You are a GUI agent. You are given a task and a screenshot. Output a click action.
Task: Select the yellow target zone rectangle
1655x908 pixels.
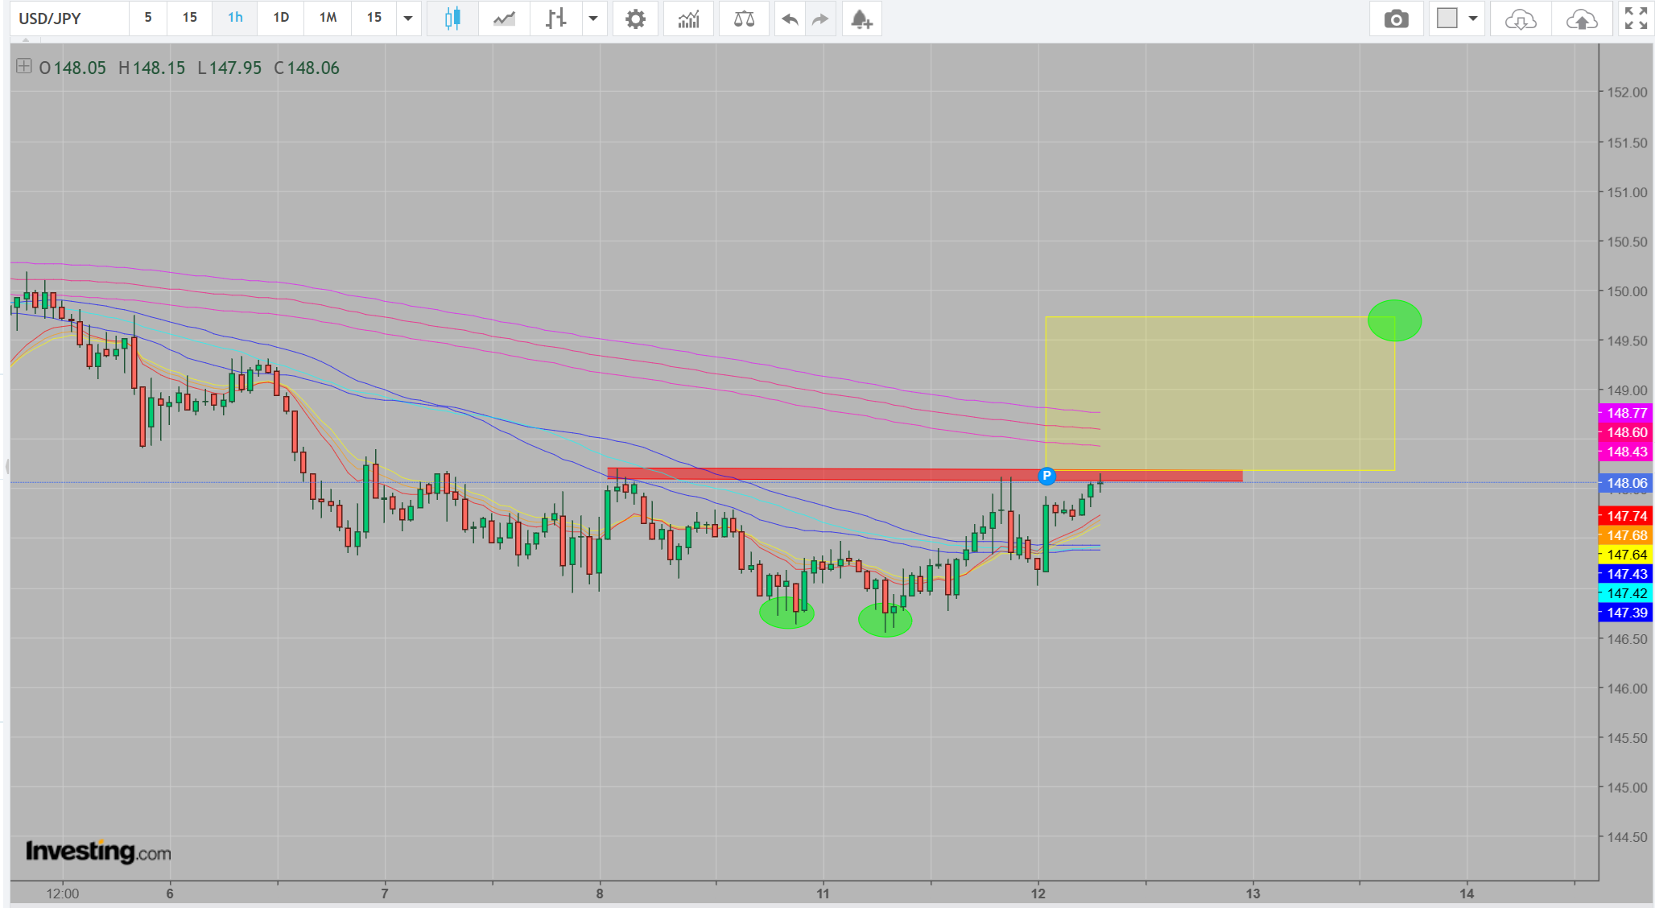tap(1220, 394)
